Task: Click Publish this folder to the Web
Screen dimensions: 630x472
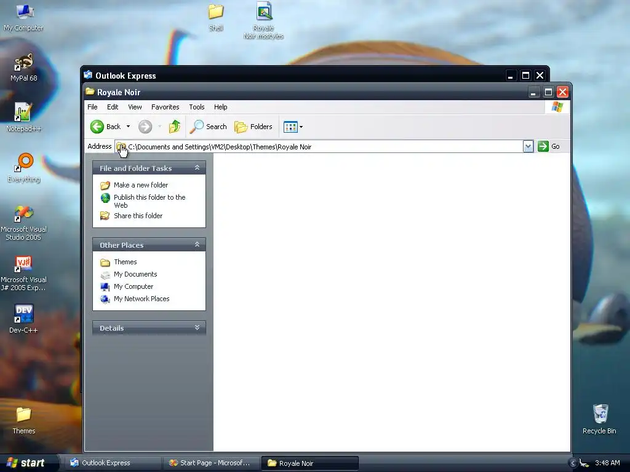Action: [x=150, y=201]
